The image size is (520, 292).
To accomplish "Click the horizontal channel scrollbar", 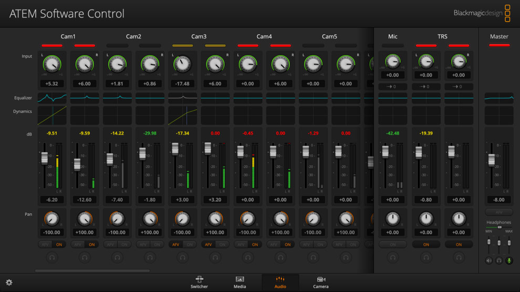I will (x=92, y=270).
